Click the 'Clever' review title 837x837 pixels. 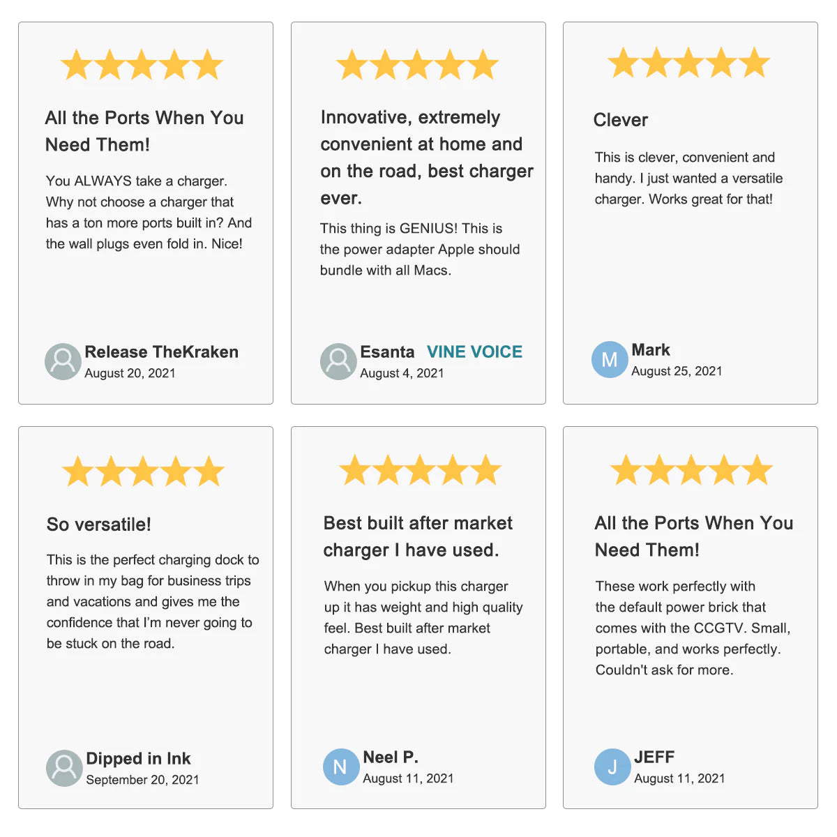coord(620,120)
